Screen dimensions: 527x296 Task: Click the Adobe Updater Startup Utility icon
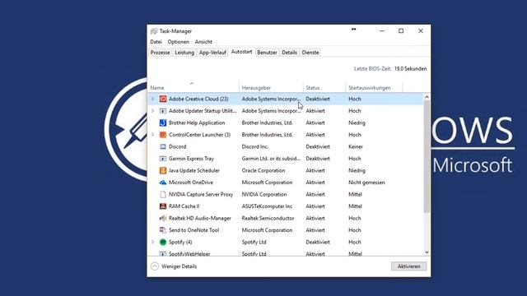pos(163,111)
